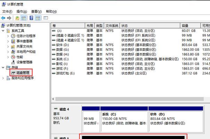
Task: Open the 查看(V) menu
Action: tap(37, 11)
